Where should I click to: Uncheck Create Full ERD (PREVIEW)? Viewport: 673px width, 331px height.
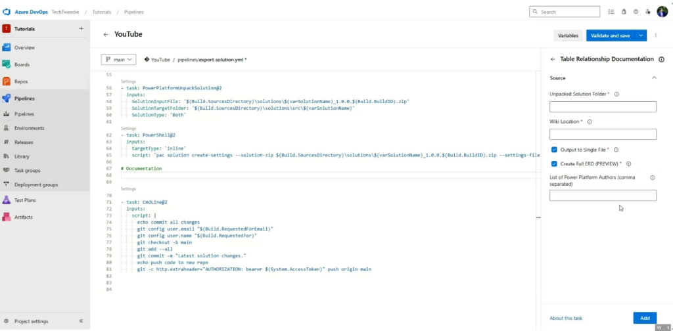(554, 164)
